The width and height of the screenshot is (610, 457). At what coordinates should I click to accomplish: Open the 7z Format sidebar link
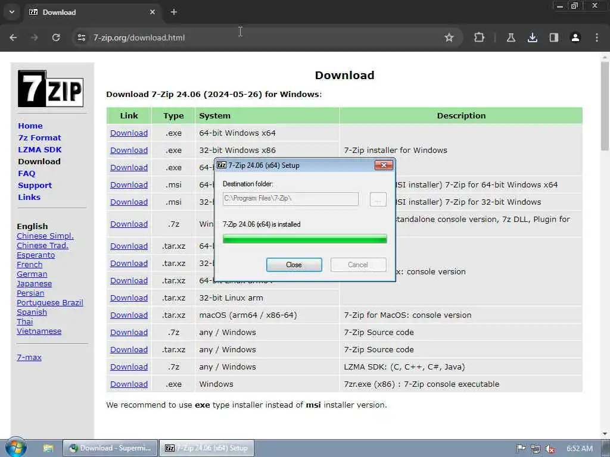[40, 137]
